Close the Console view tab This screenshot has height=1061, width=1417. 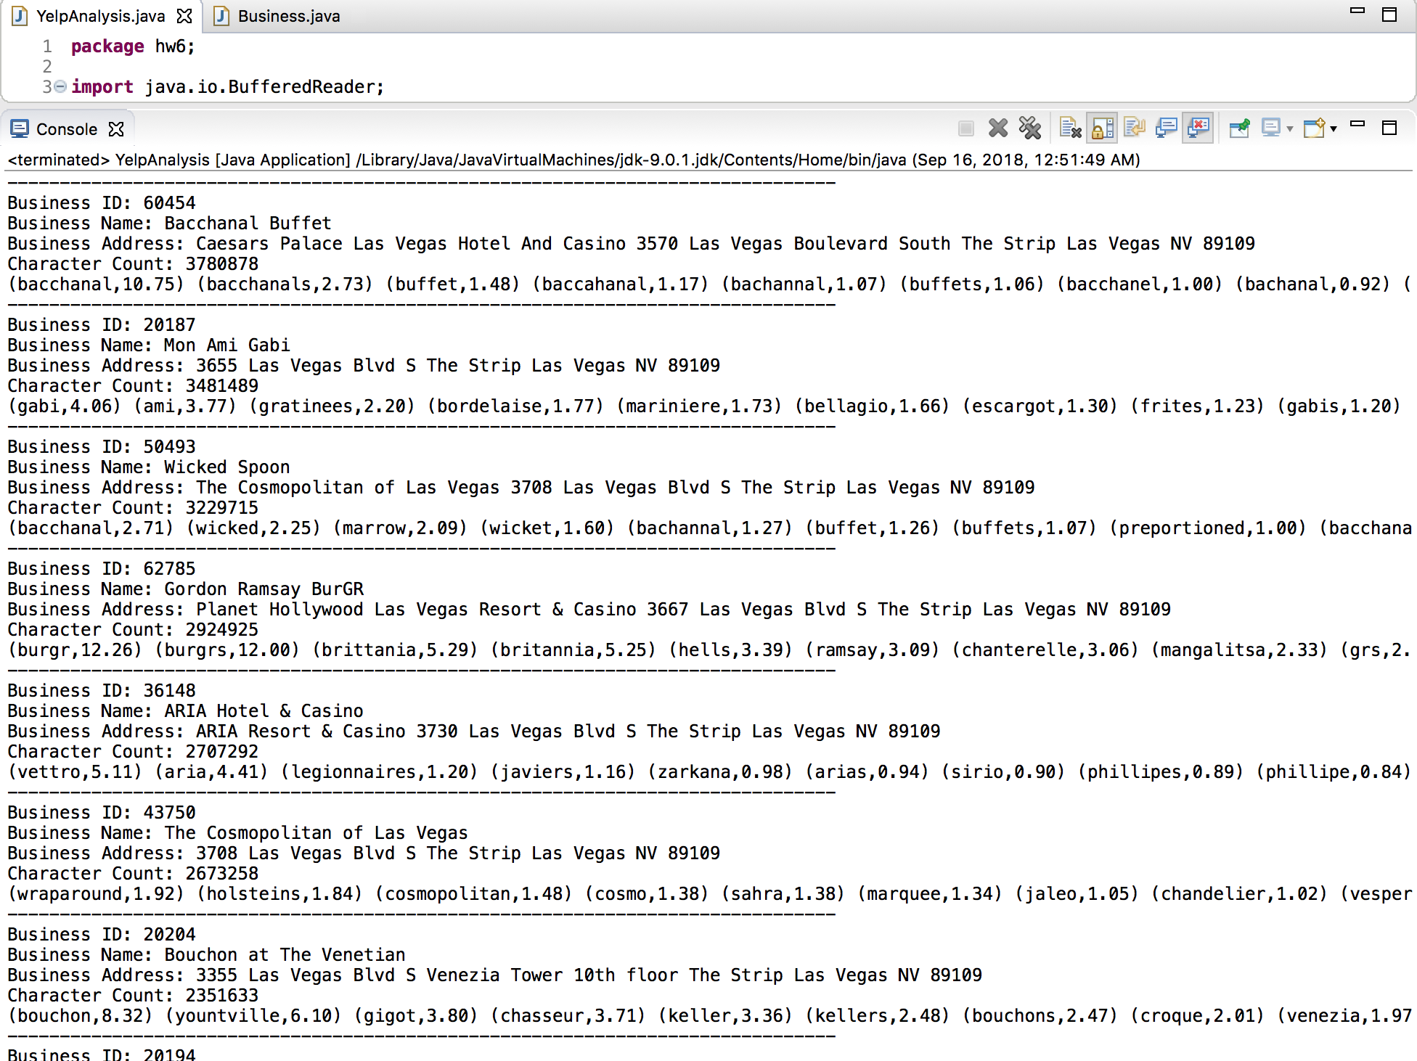coord(116,129)
